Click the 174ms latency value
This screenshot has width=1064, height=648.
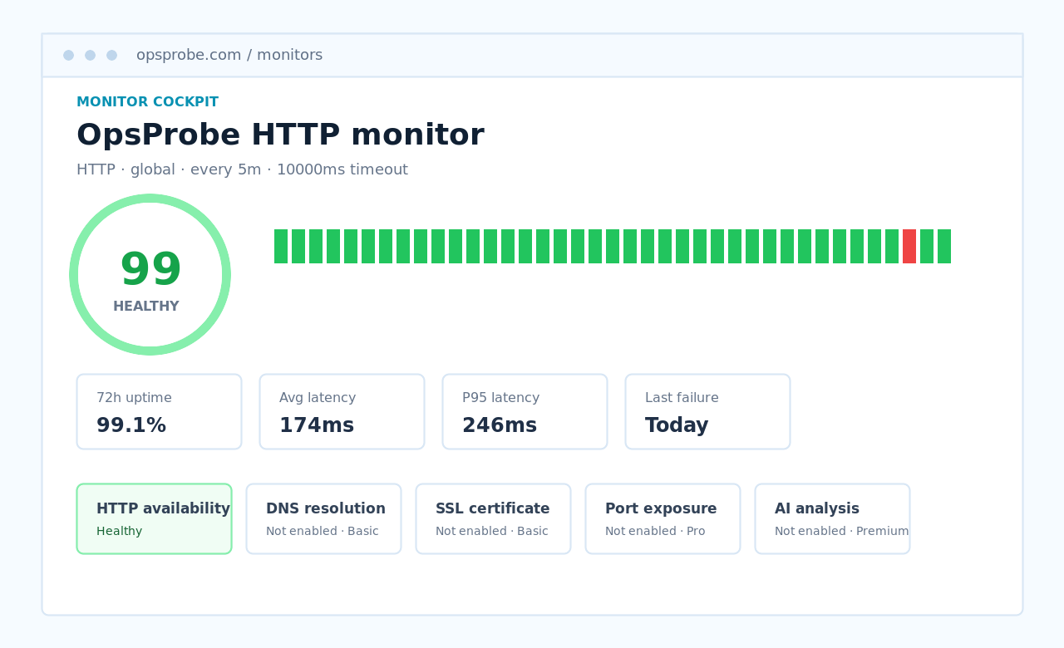pyautogui.click(x=317, y=425)
